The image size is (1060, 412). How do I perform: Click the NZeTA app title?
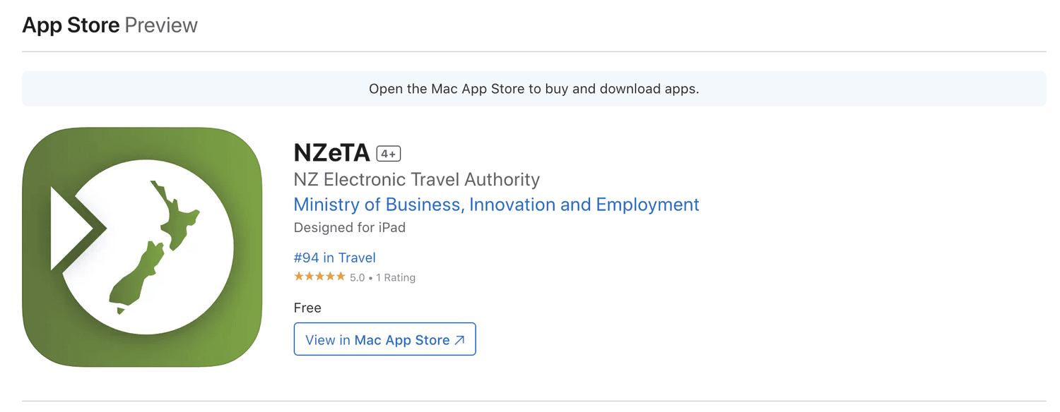[332, 153]
